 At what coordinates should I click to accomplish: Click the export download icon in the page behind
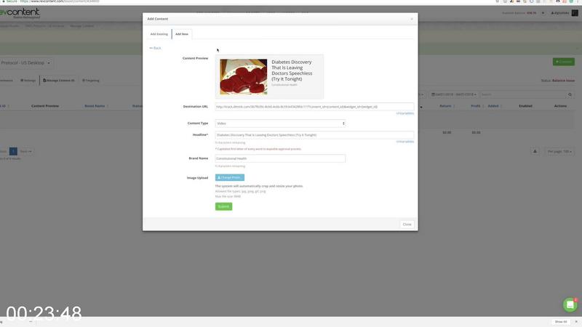(535, 151)
